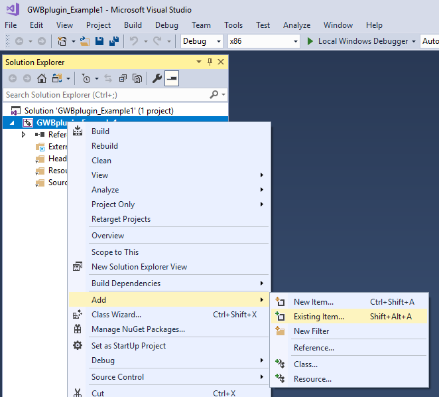Click the Open File folder icon
Image resolution: width=439 pixels, height=397 pixels.
click(x=85, y=42)
